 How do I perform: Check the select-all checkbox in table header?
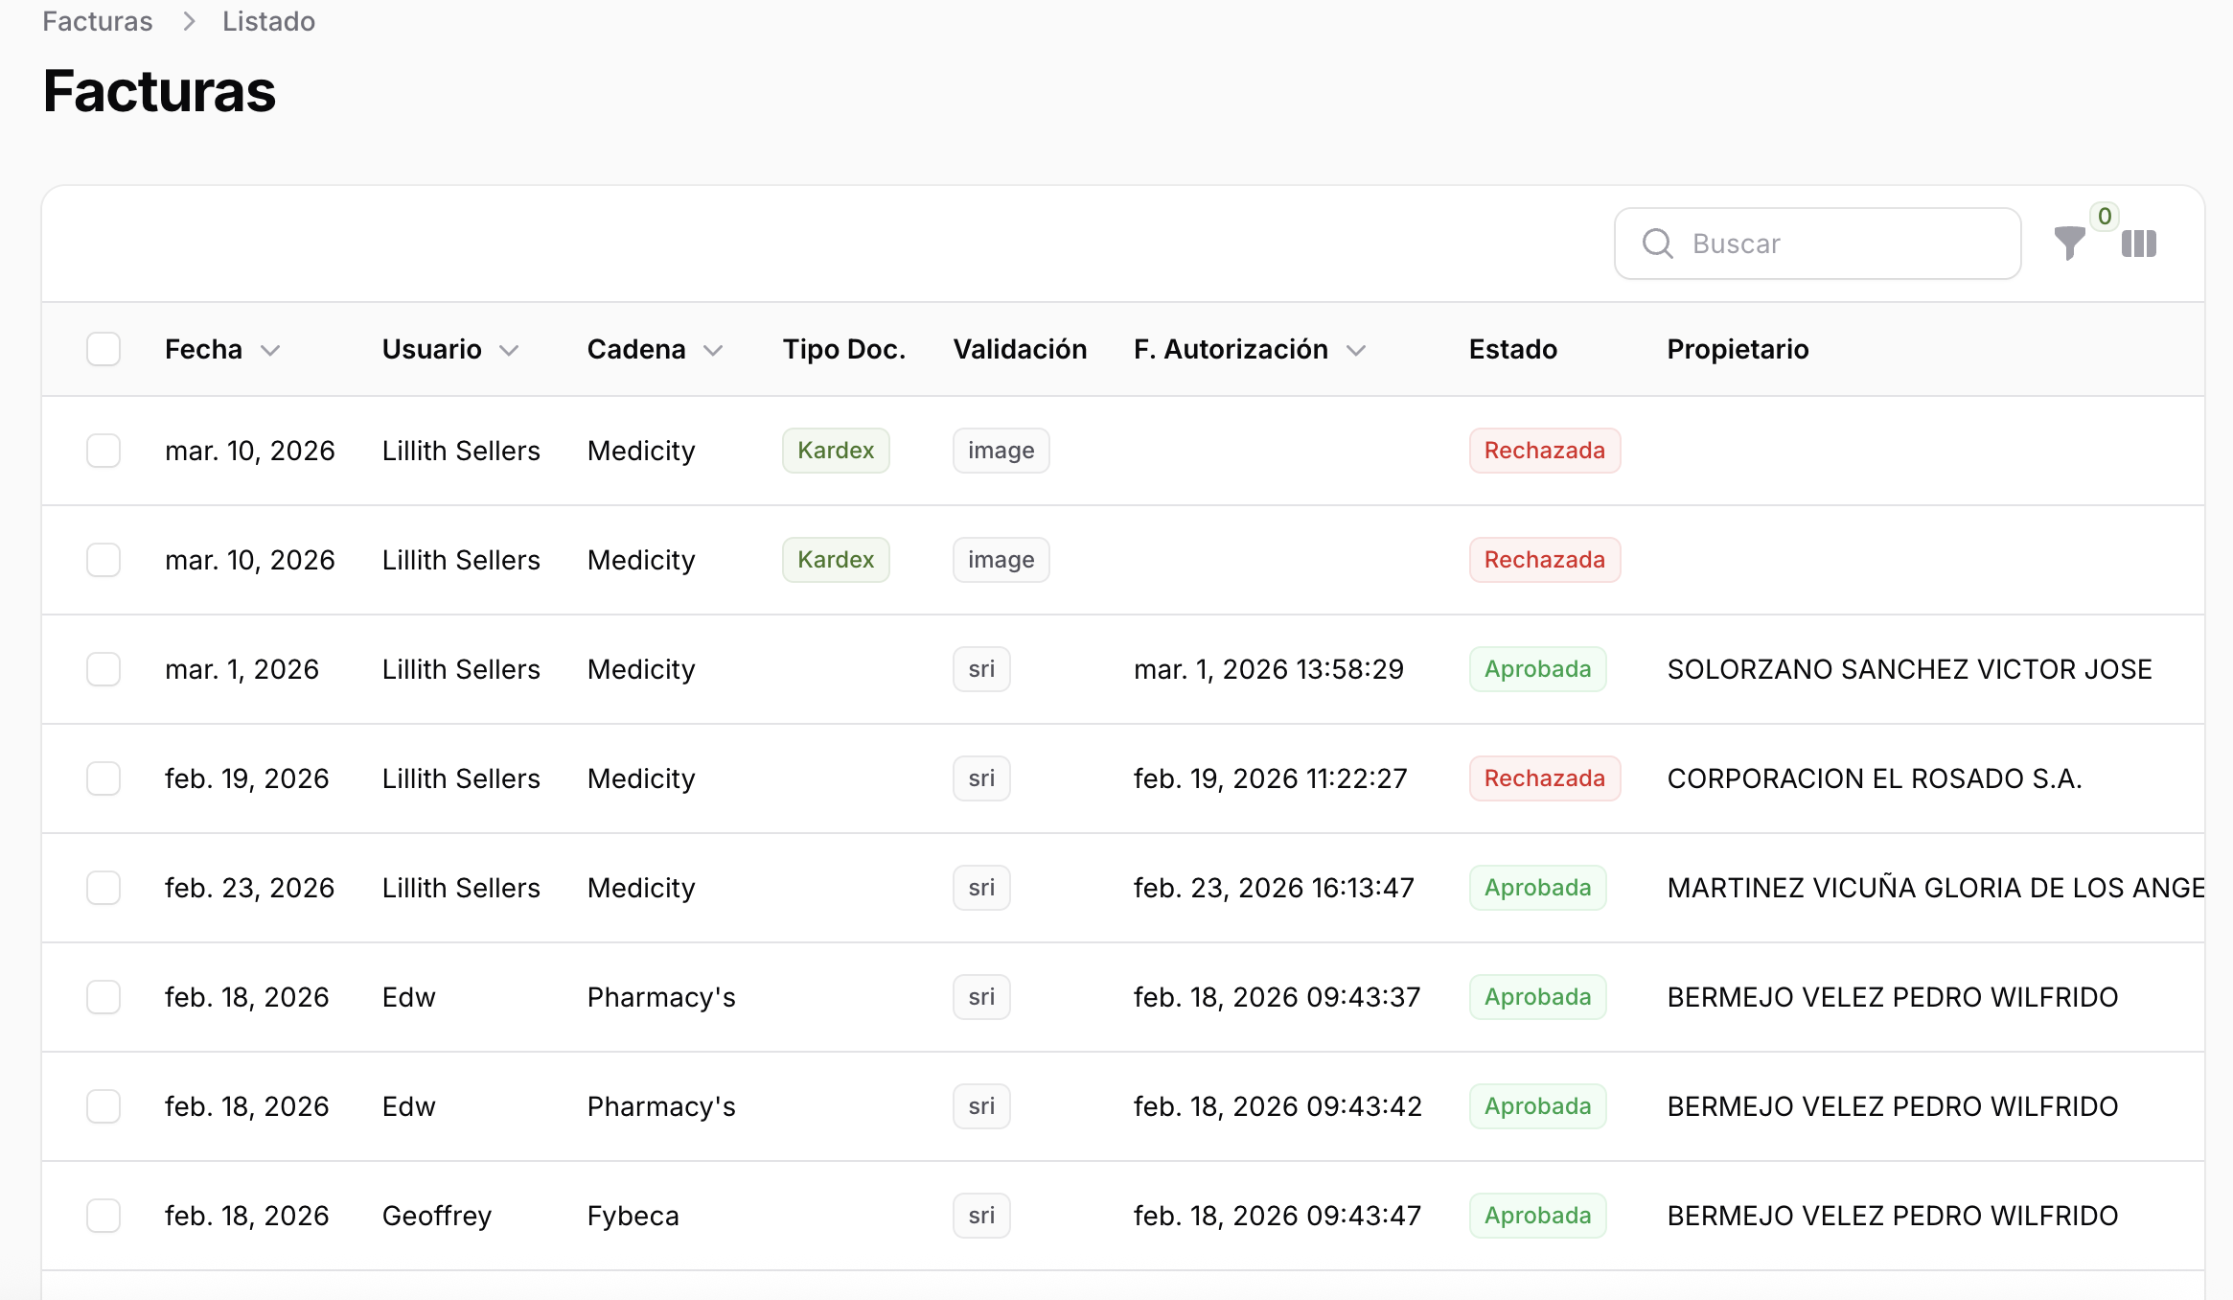[103, 349]
